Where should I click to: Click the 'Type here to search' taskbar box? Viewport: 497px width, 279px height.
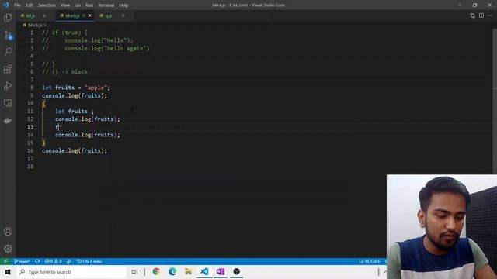coord(71,272)
